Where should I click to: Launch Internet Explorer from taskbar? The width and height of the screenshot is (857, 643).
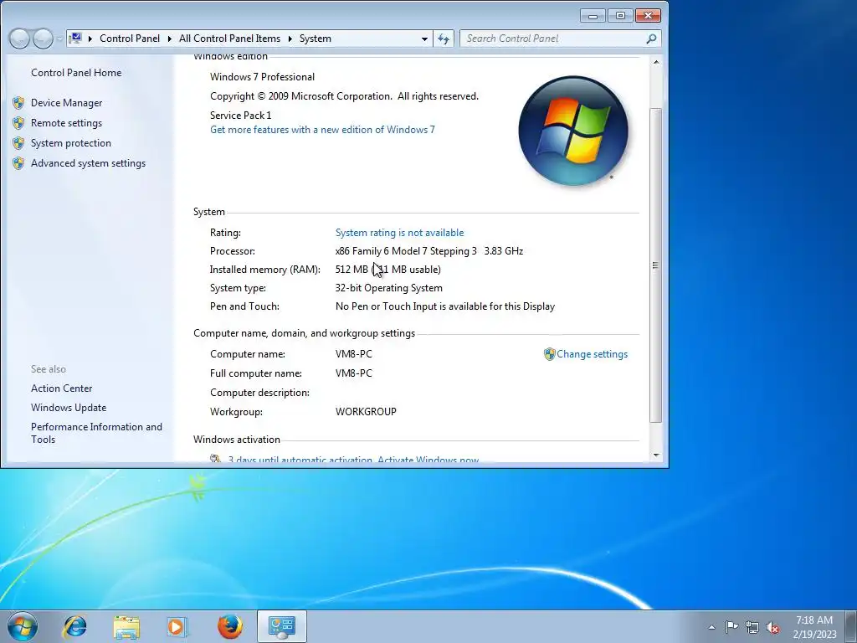(74, 626)
